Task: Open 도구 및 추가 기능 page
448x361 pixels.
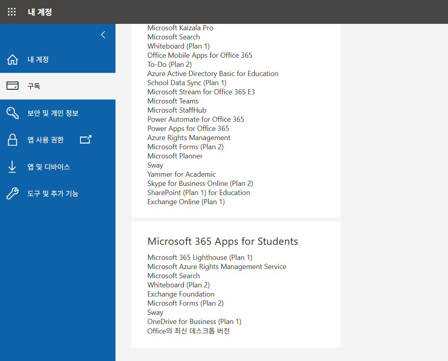Action: coord(58,193)
